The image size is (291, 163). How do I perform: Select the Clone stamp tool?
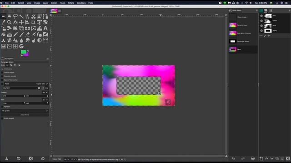pos(3,40)
